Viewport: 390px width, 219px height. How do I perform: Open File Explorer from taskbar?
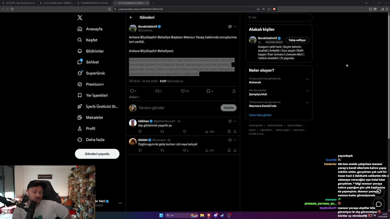point(202,215)
